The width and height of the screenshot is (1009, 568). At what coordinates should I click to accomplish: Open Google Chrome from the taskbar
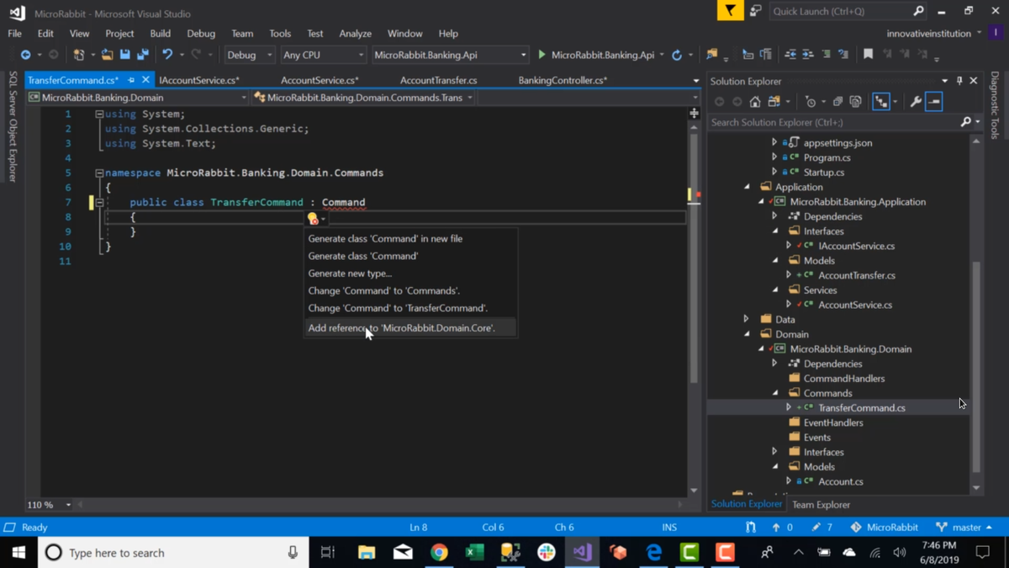pos(439,552)
